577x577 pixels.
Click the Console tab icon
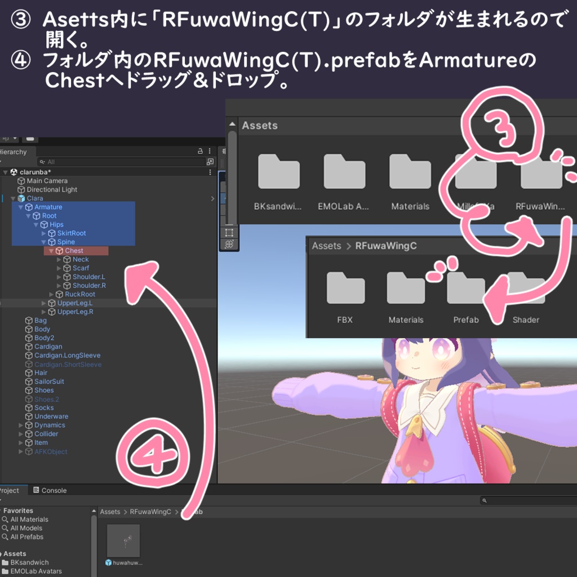point(36,490)
